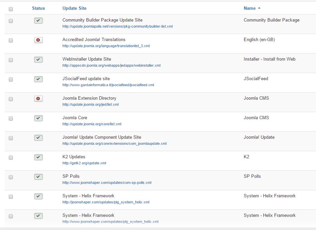The image size is (316, 230).
Task: Click the 'Accredited Joomla! Translations' title
Action: pyautogui.click(x=94, y=40)
